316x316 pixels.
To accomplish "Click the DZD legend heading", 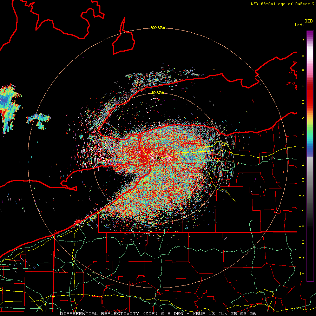I will point(309,21).
